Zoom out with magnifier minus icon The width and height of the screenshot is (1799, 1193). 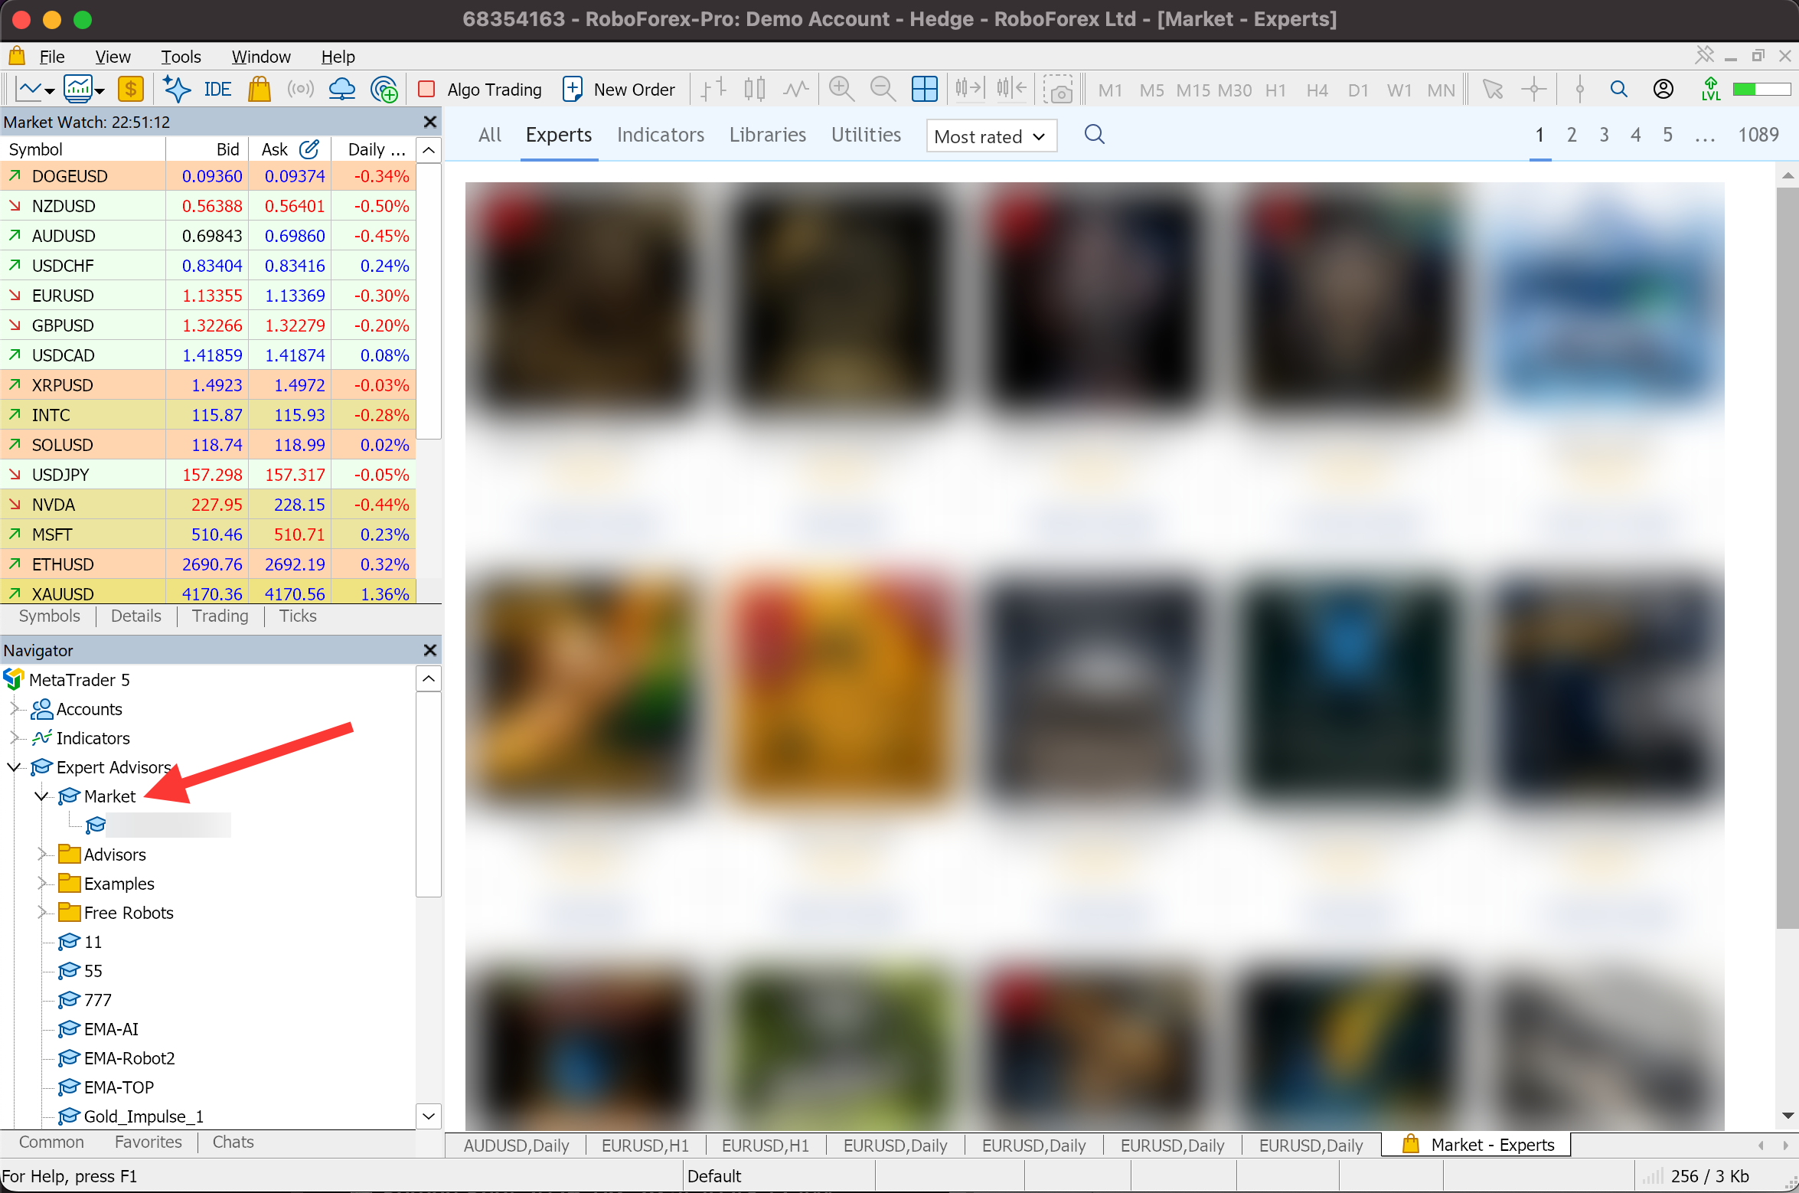[x=883, y=90]
